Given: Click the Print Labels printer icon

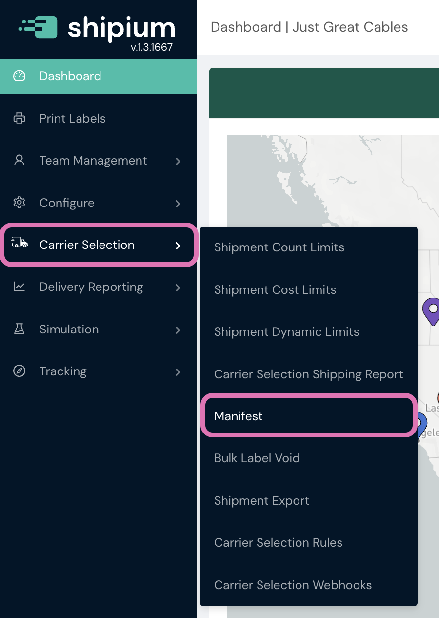Looking at the screenshot, I should click(19, 118).
